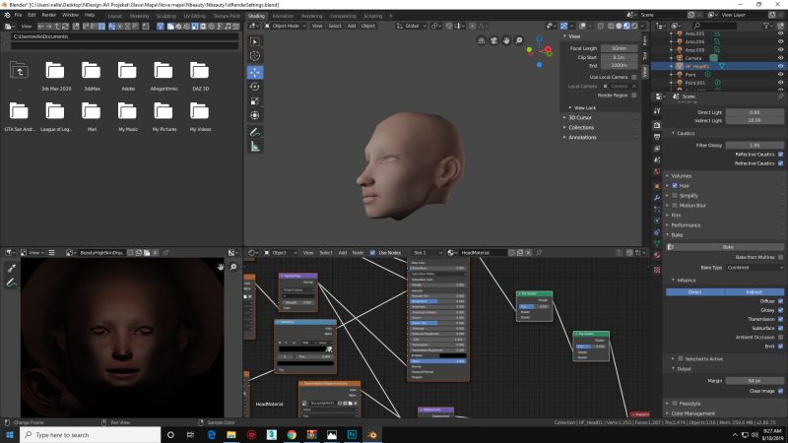Screen dimensions: 788x443
Task: Toggle the Use Nodes checkbox
Action: tap(373, 253)
